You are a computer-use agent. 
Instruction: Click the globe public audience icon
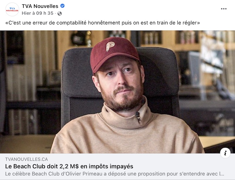click(59, 13)
